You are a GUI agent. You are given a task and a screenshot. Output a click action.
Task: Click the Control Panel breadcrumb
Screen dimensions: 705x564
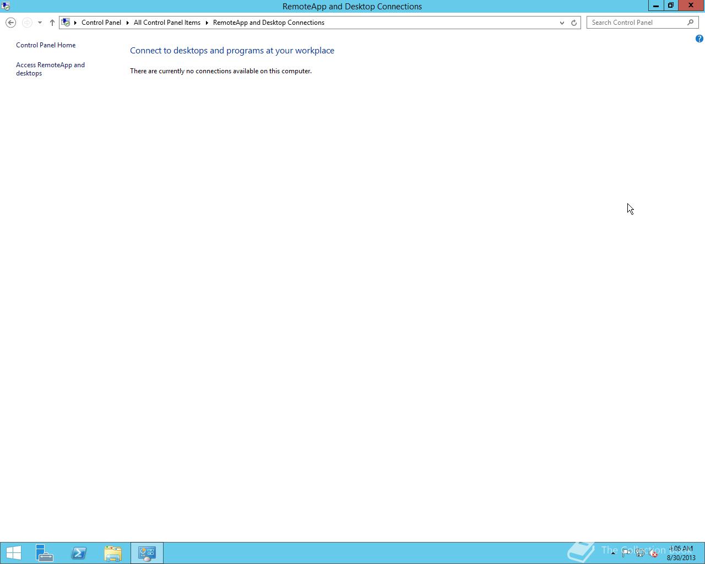point(101,23)
